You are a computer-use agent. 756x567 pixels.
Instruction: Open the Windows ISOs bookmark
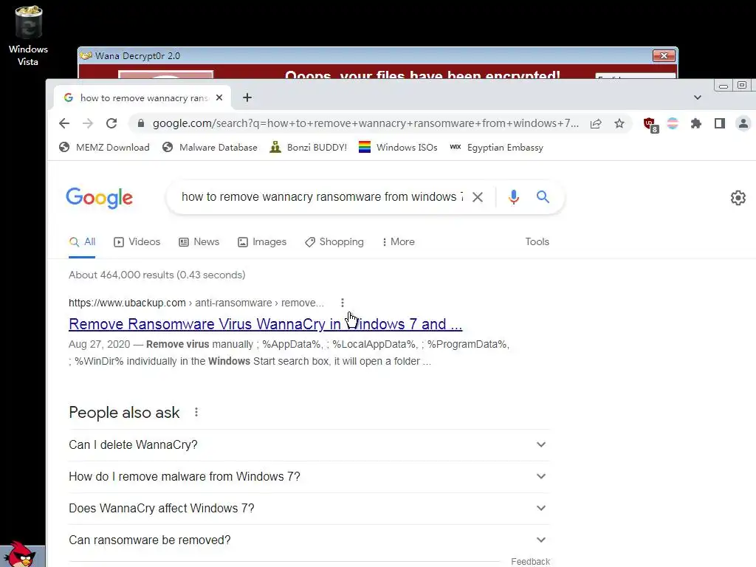(x=398, y=148)
